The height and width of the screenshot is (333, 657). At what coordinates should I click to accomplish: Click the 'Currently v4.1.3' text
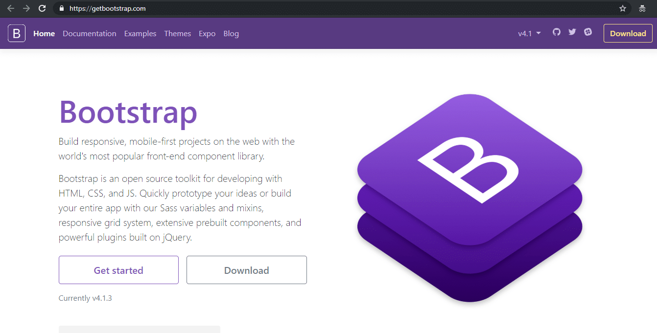[85, 298]
